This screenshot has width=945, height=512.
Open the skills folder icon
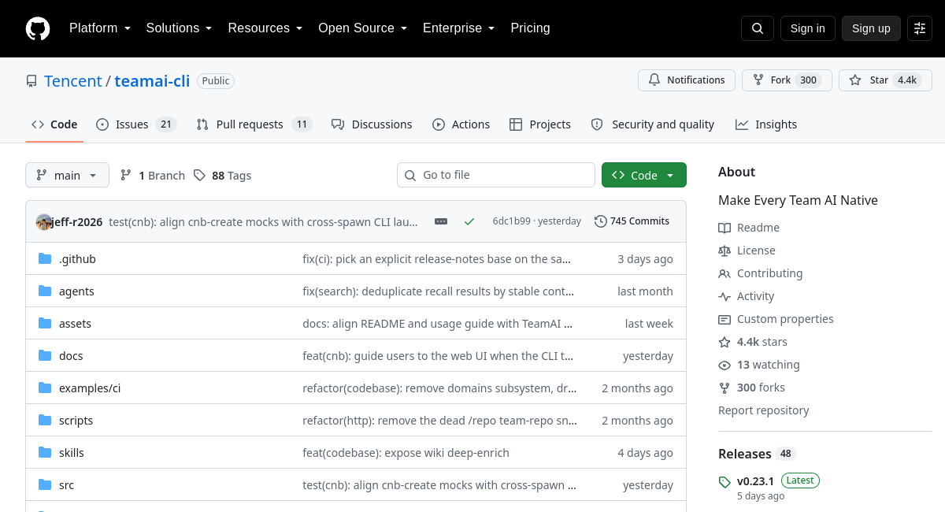(45, 453)
